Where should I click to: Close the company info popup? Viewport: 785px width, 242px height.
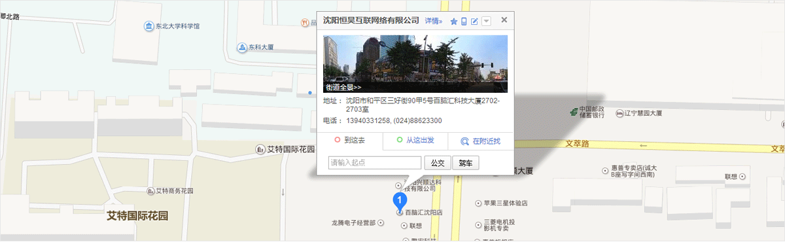click(x=504, y=20)
